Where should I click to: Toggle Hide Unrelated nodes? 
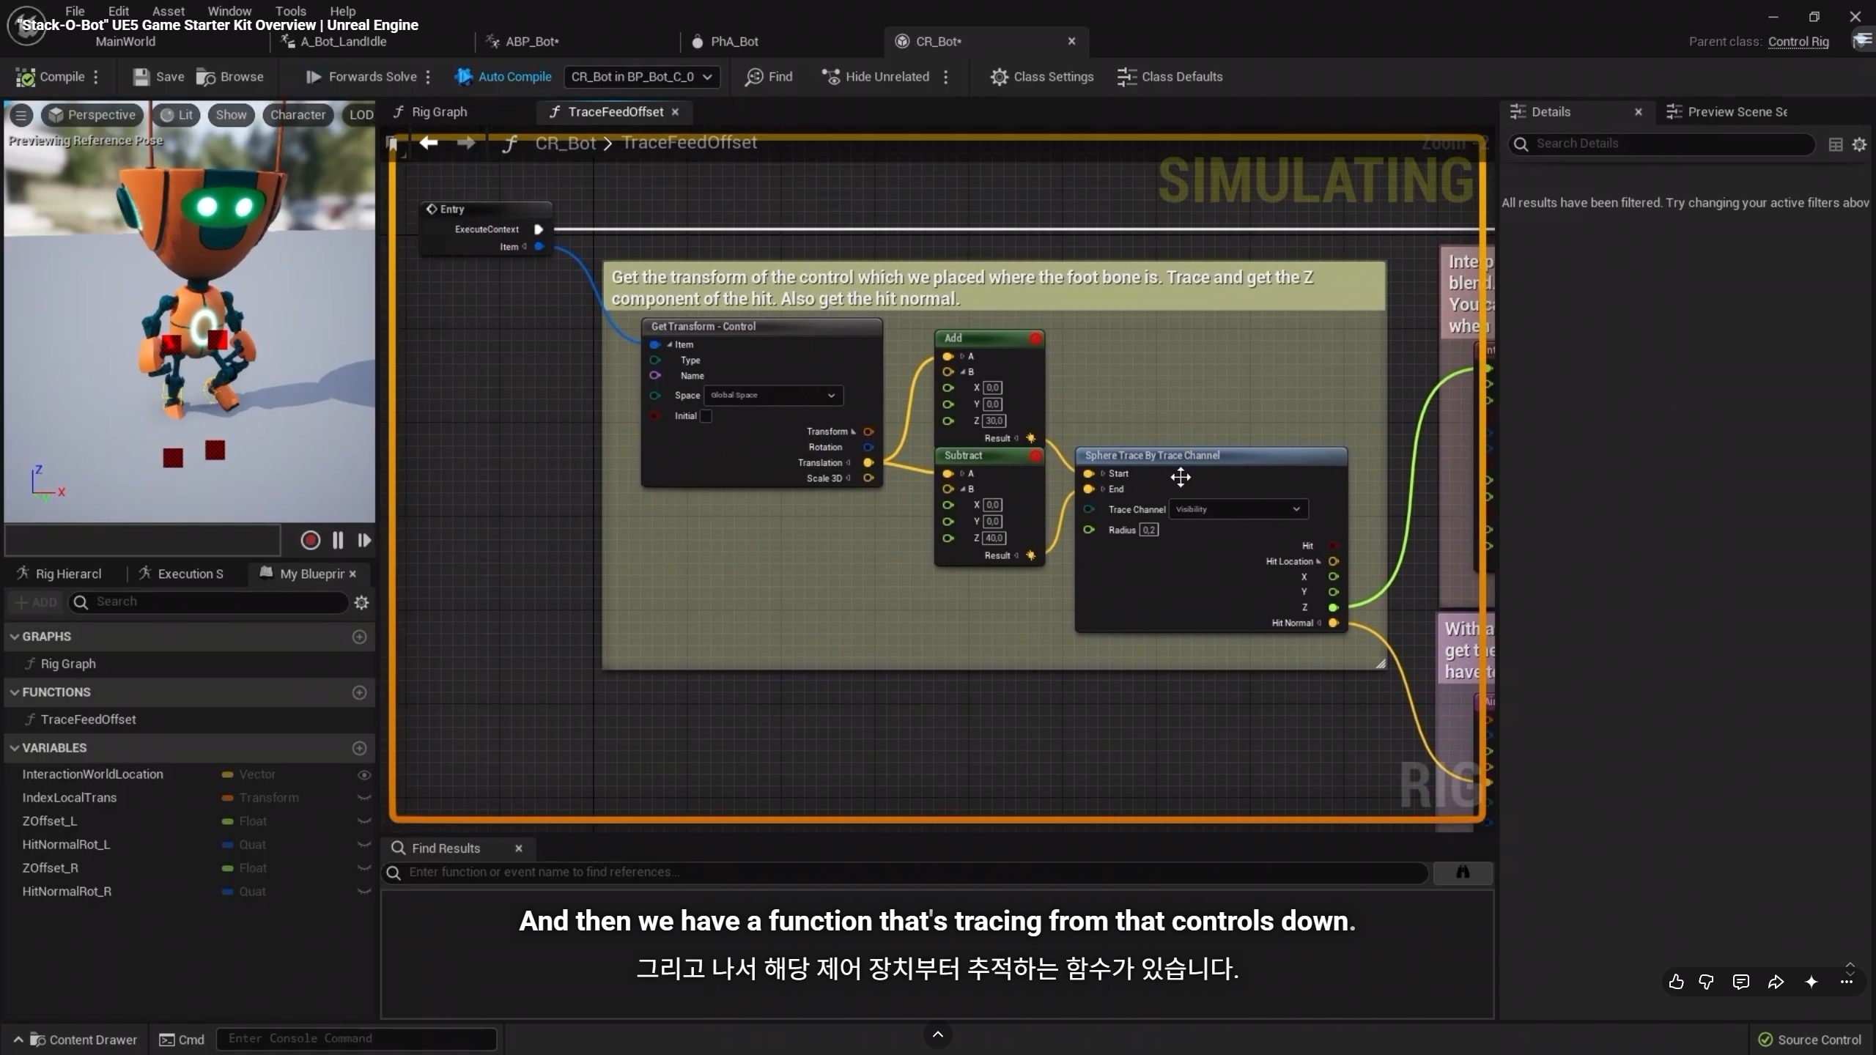point(875,77)
